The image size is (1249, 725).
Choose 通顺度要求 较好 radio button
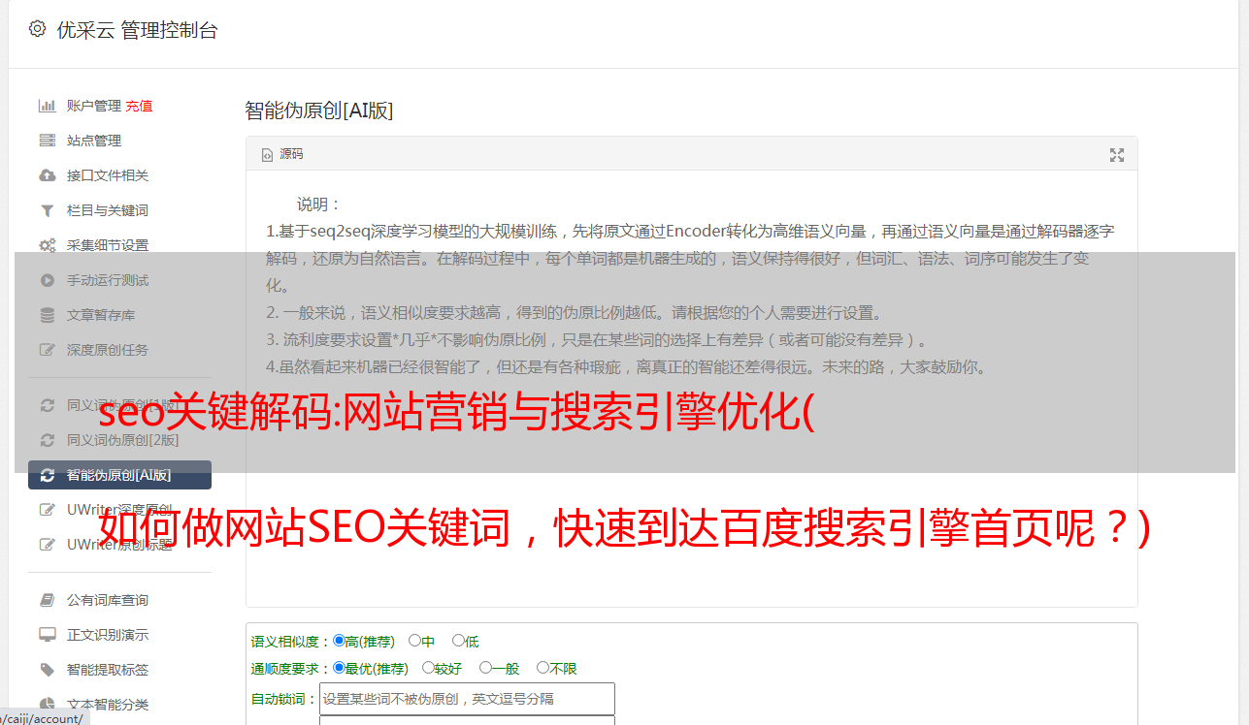click(x=428, y=668)
